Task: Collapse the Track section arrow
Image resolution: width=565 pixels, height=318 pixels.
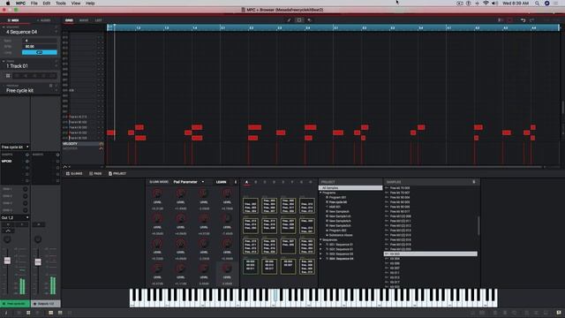Action: pos(4,61)
